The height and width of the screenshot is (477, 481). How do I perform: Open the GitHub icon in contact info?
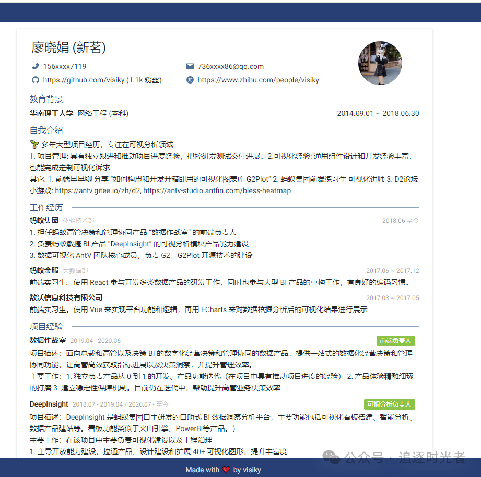[x=35, y=80]
